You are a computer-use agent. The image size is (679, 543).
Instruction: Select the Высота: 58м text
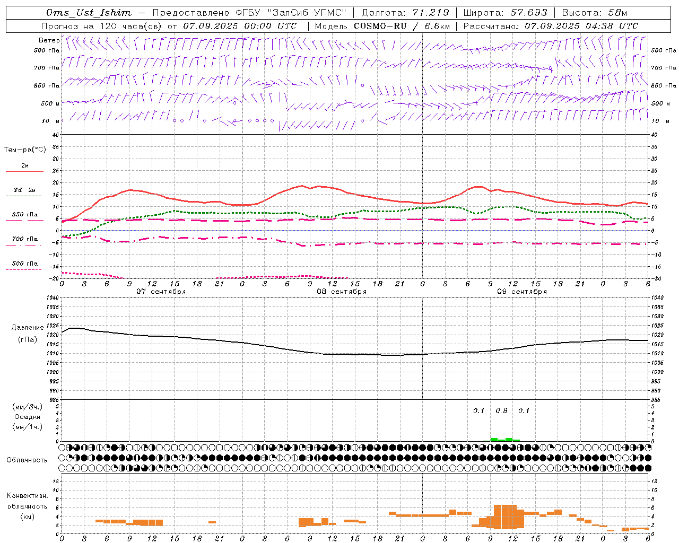tap(594, 13)
